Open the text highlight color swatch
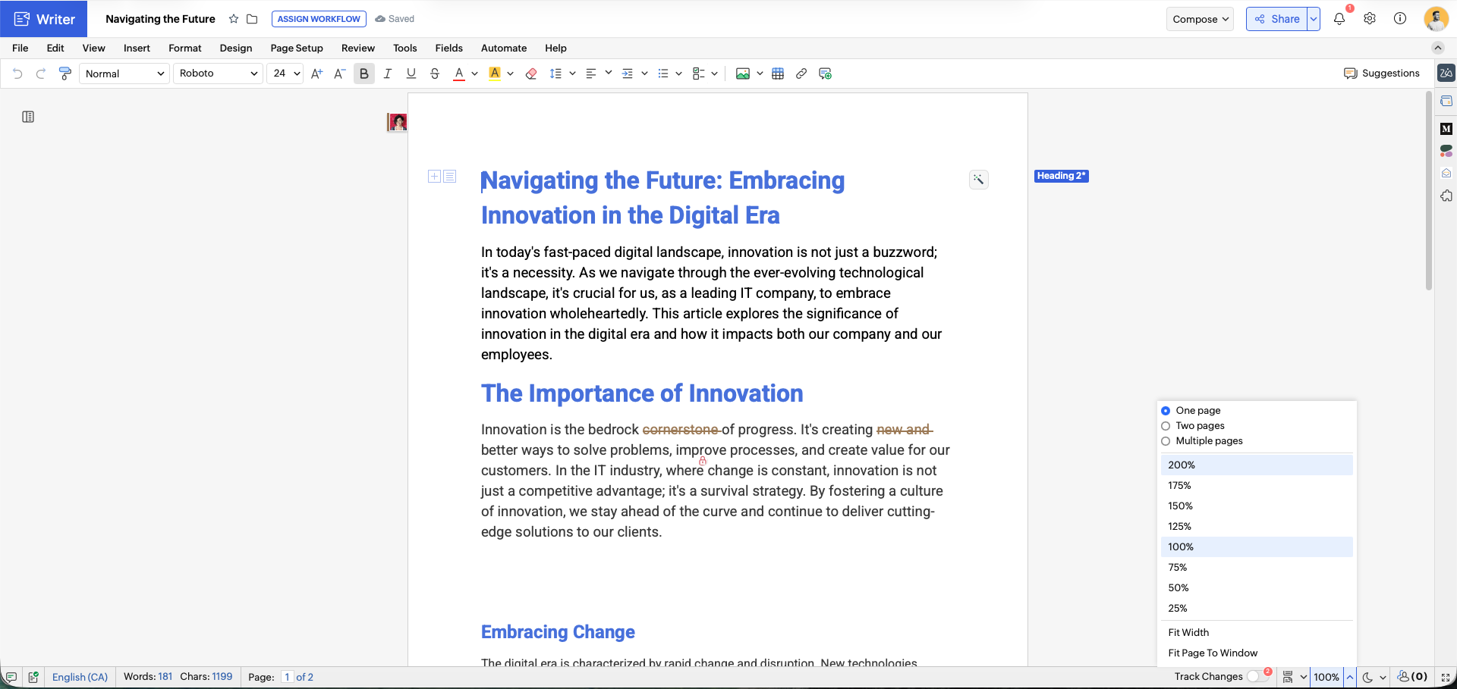The image size is (1457, 689). 495,74
